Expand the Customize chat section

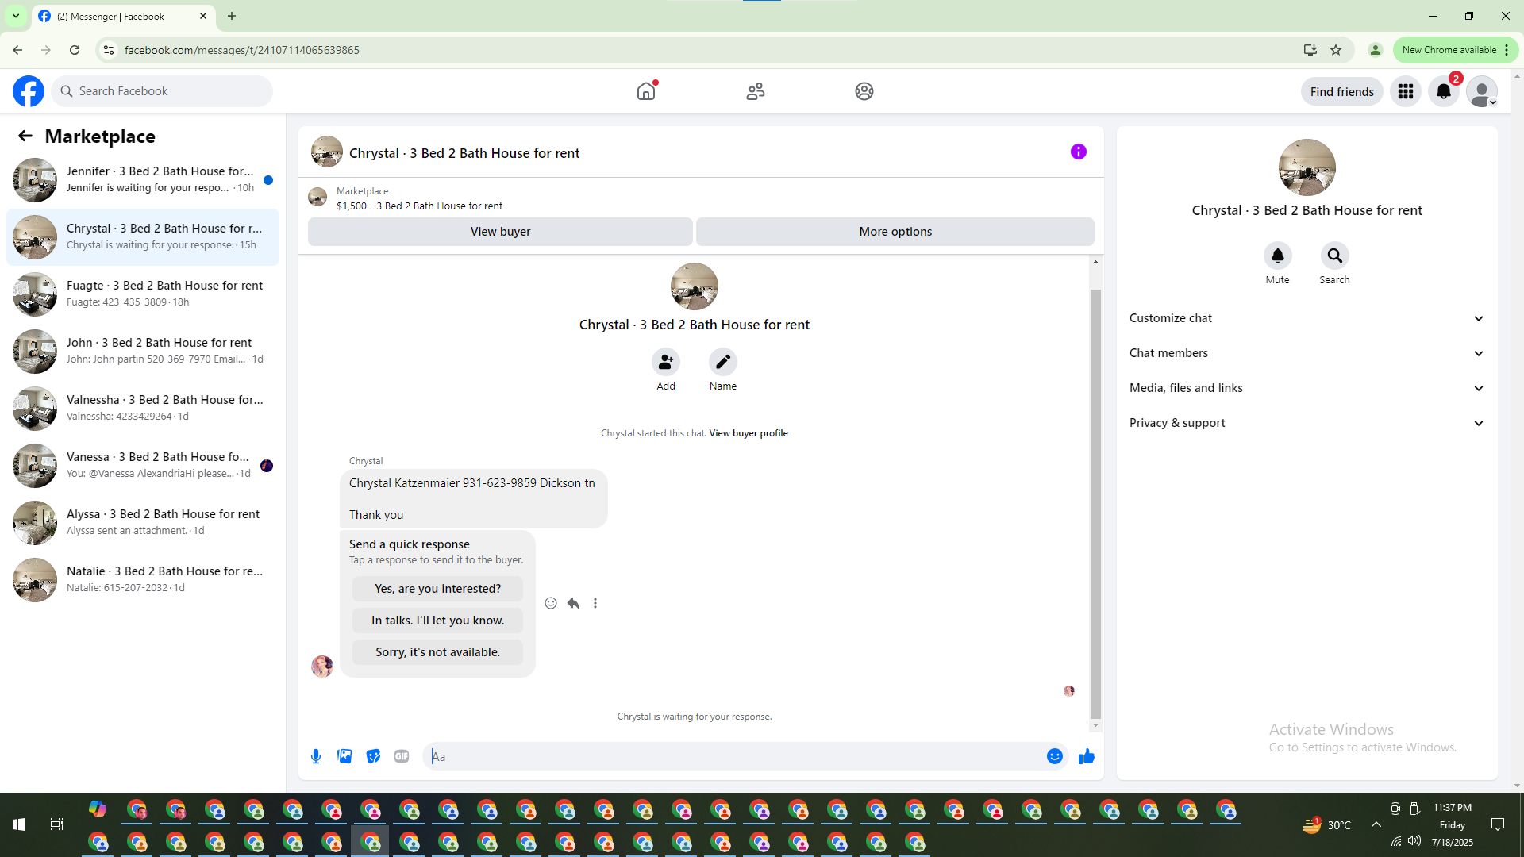pos(1307,318)
